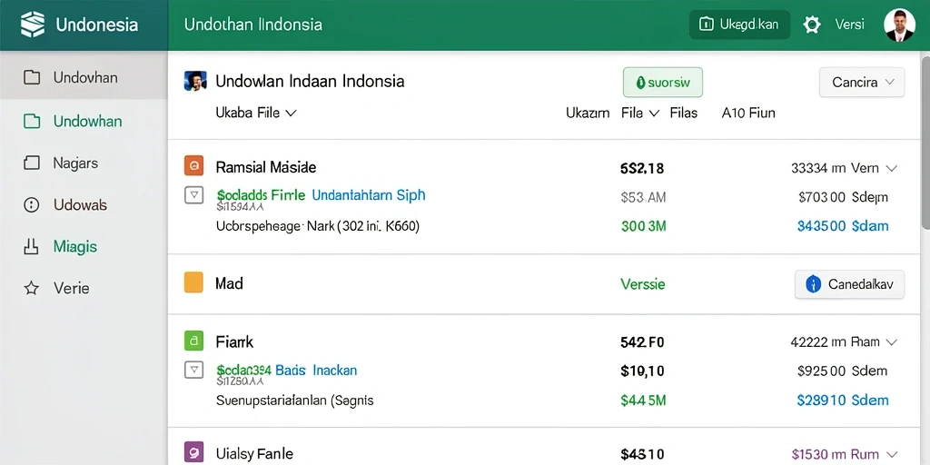Click the Ukegd.kan header button
The width and height of the screenshot is (930, 465).
pos(739,25)
